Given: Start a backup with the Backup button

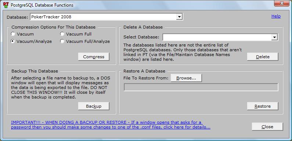Looking at the screenshot, I should [x=94, y=106].
